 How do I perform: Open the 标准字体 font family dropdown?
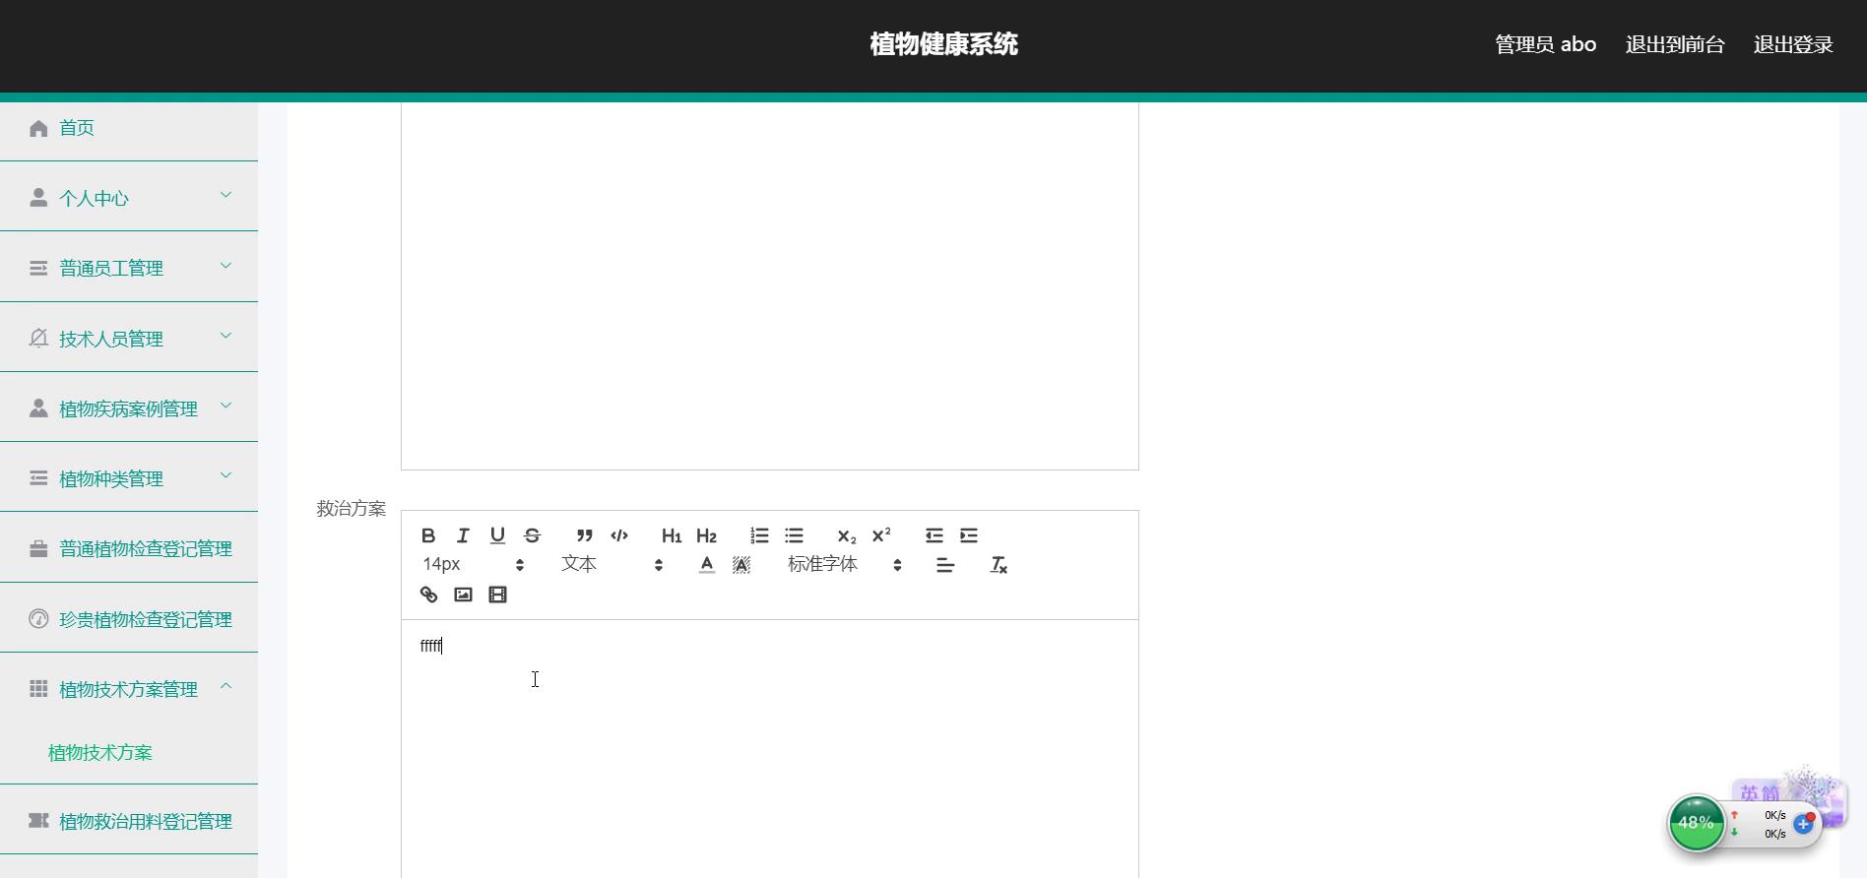point(844,565)
